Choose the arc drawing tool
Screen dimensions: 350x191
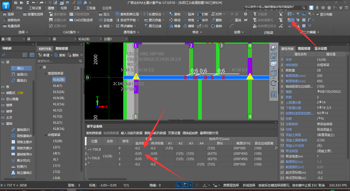click(x=232, y=26)
